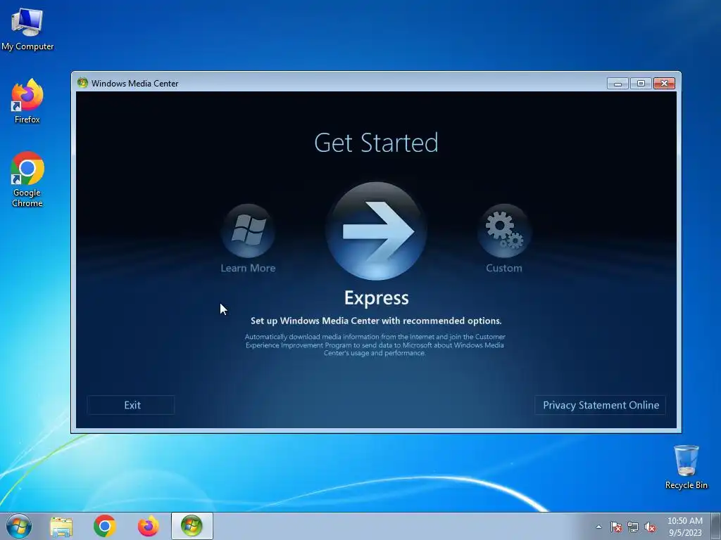Select Windows Media Center taskbar button

[x=192, y=526]
